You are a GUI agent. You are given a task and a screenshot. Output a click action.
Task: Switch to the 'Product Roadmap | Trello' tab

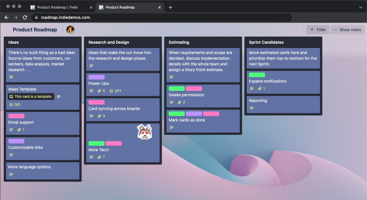pos(61,7)
